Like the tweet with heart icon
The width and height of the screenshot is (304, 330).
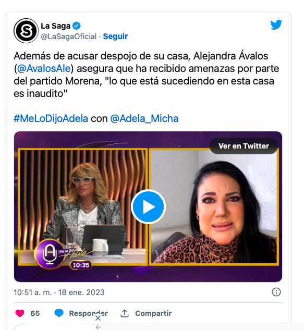pyautogui.click(x=20, y=313)
